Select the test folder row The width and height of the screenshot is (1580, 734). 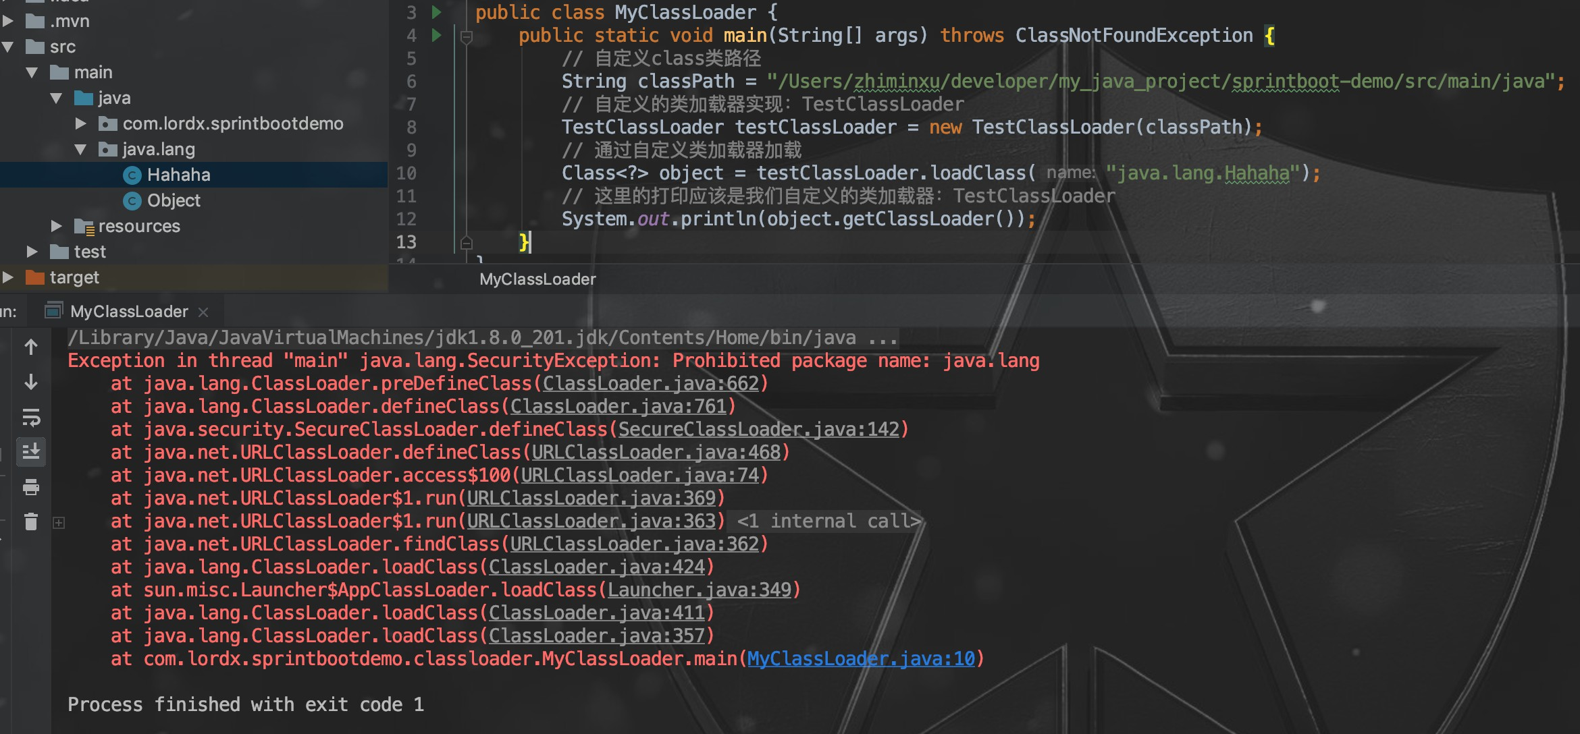click(x=194, y=252)
